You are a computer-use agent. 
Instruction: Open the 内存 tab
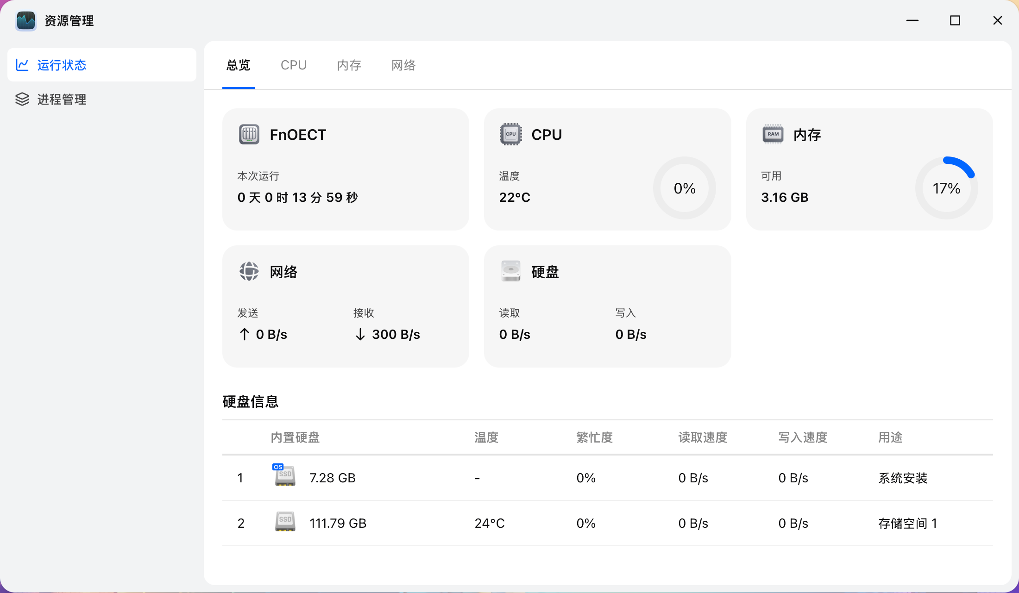(349, 65)
